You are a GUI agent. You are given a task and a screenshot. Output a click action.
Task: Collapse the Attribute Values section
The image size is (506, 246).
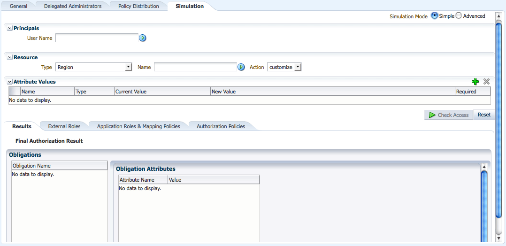click(x=10, y=82)
